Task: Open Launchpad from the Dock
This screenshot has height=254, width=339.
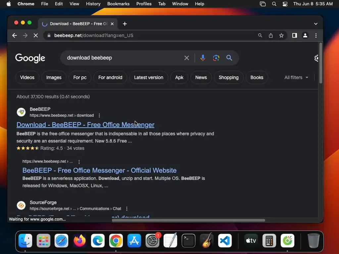Action: point(43,241)
